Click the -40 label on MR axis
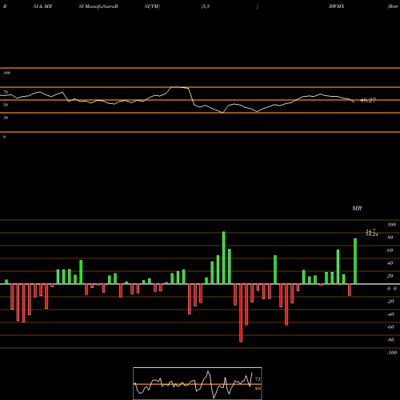 [x=390, y=314]
